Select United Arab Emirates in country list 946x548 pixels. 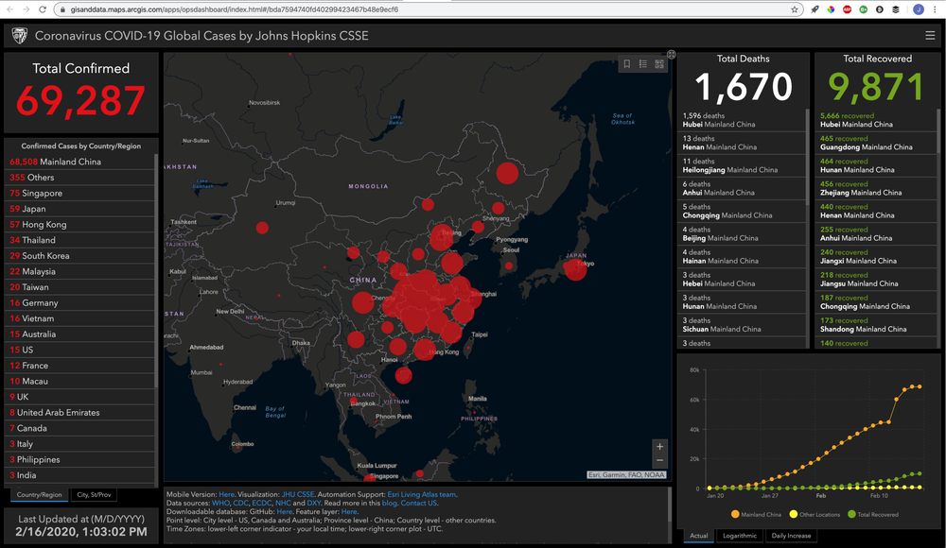(x=79, y=412)
